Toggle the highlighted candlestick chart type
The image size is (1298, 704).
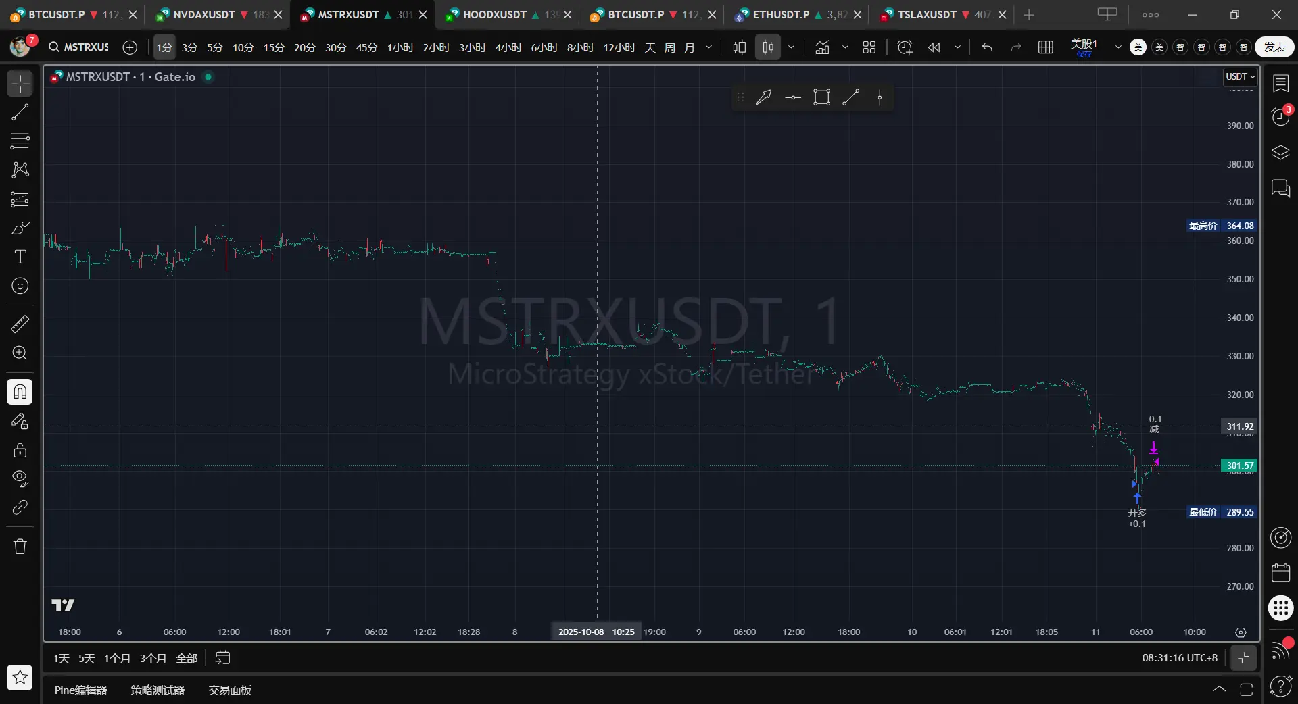point(768,47)
